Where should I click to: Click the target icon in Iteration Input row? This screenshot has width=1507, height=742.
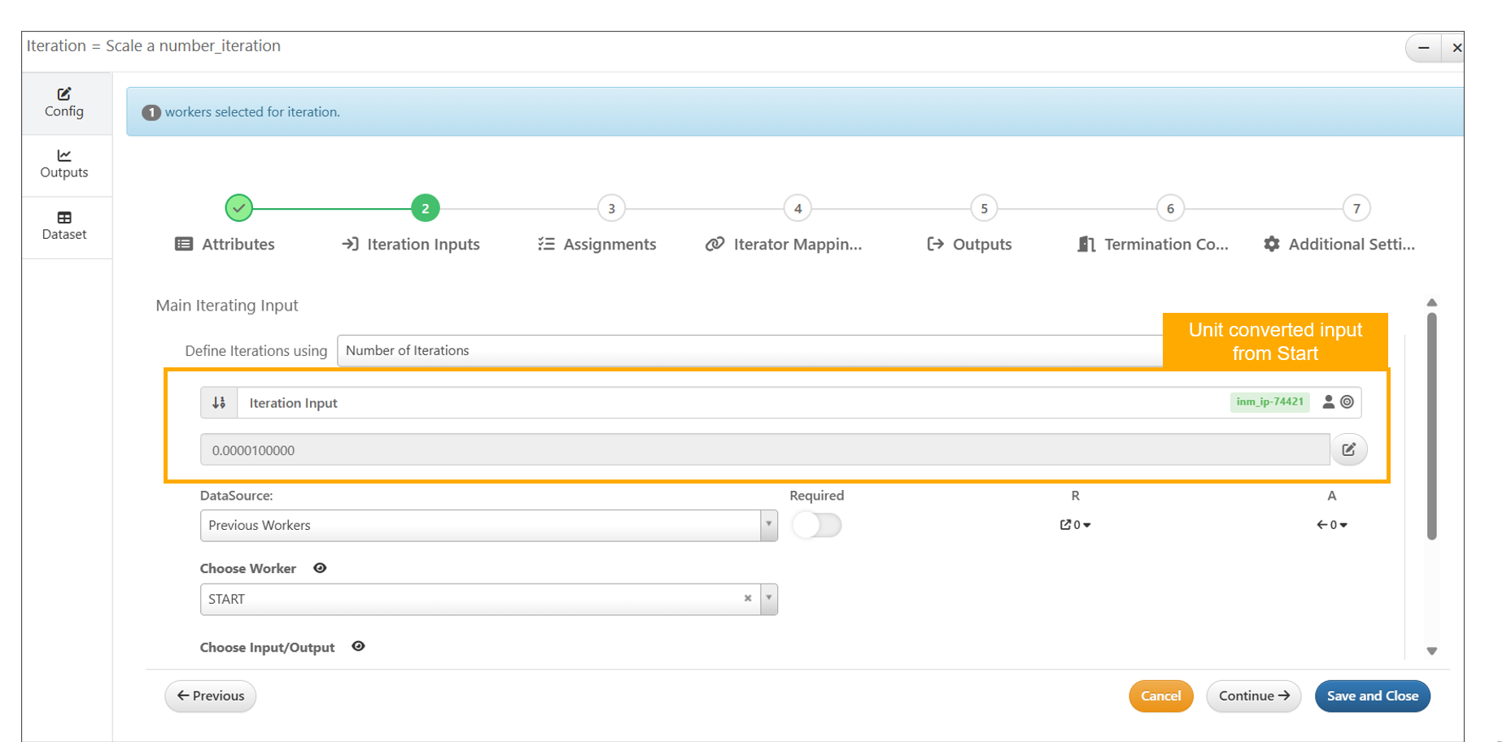tap(1348, 401)
